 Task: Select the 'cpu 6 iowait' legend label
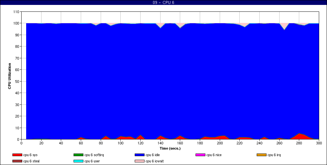point(155,161)
